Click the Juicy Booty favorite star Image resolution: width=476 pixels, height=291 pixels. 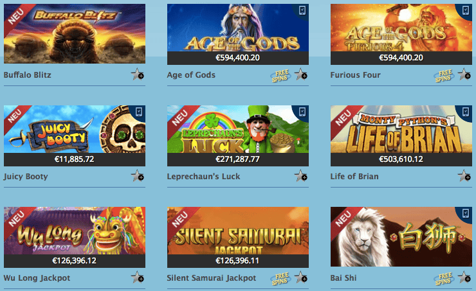point(137,176)
